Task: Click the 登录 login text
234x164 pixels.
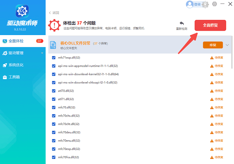Action: coord(197,5)
